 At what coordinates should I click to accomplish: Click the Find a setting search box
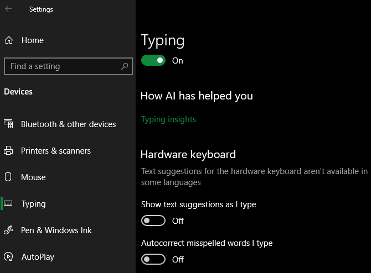61,66
